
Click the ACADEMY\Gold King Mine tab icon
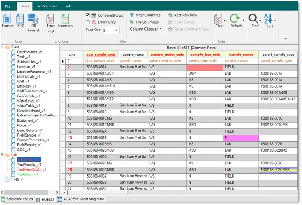tap(59, 199)
